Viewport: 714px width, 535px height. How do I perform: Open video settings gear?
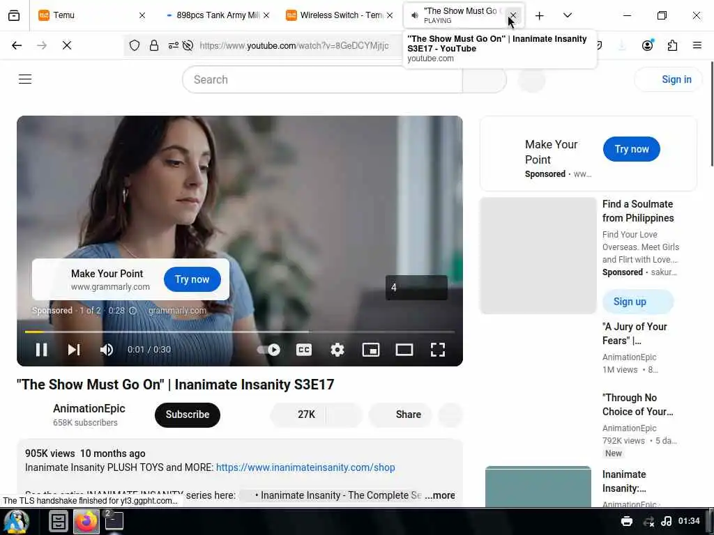(x=337, y=350)
